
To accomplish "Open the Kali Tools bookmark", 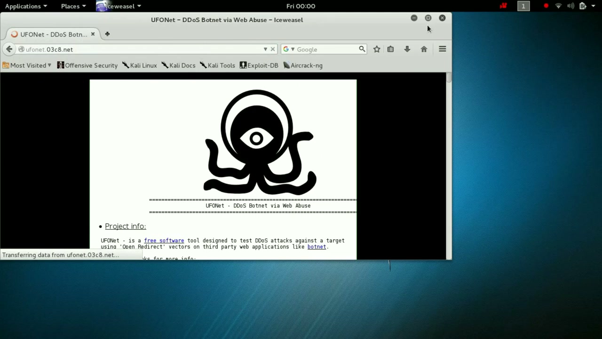I will coord(217,65).
